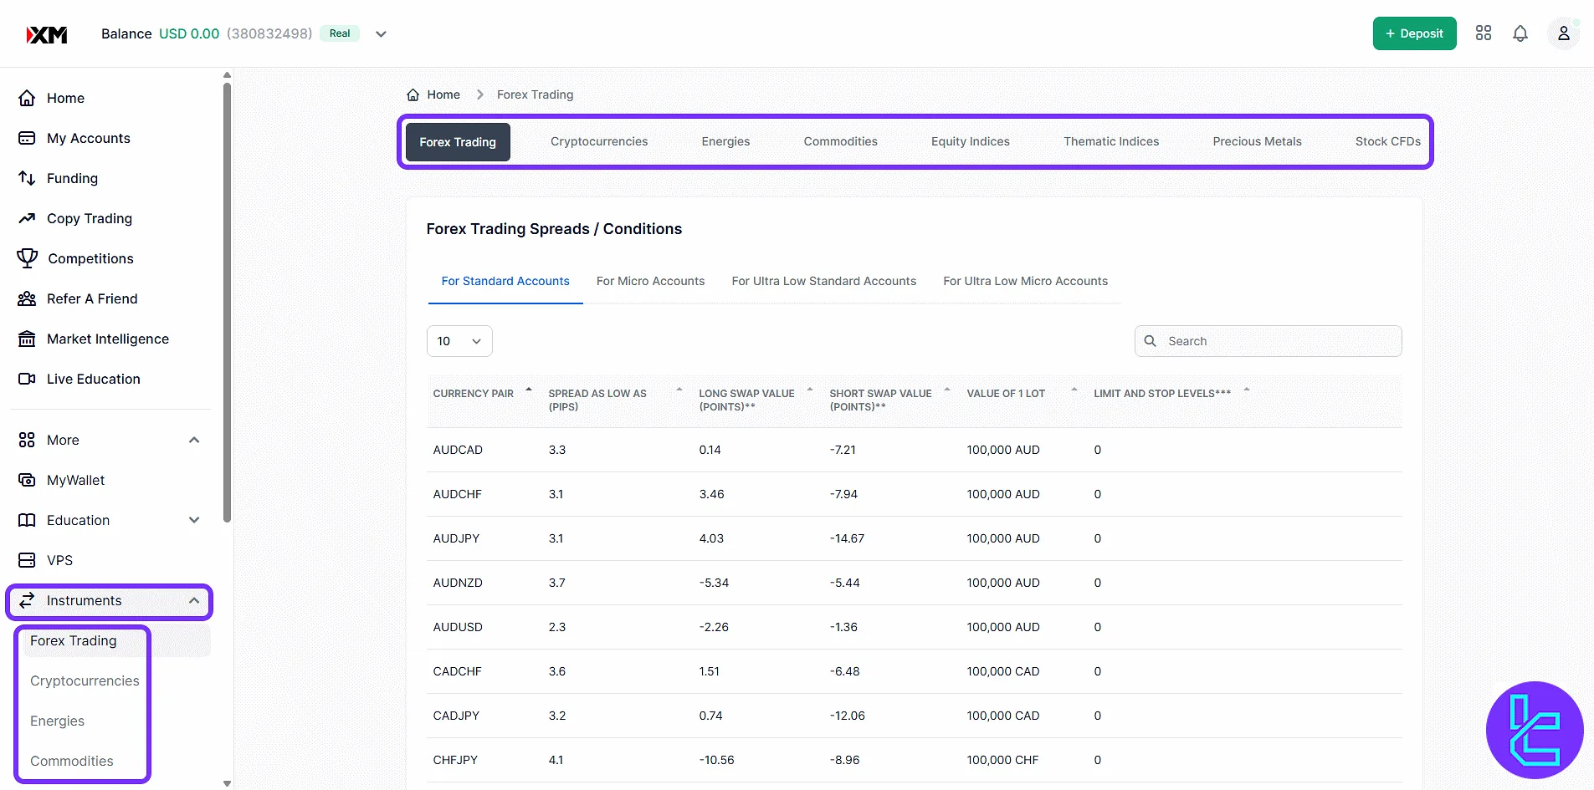The image size is (1594, 790).
Task: Switch to the Equity Indices tab
Action: coord(970,141)
